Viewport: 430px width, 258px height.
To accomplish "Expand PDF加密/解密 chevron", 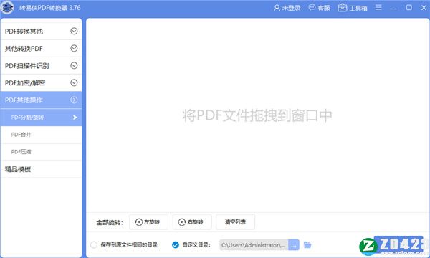I will click(x=74, y=83).
